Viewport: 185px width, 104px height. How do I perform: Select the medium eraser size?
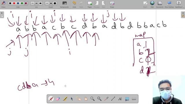click(x=51, y=3)
